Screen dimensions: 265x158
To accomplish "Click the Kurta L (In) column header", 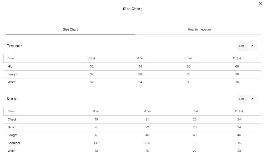I will 195,111.
